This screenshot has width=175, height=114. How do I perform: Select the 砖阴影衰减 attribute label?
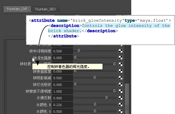pos(42,78)
